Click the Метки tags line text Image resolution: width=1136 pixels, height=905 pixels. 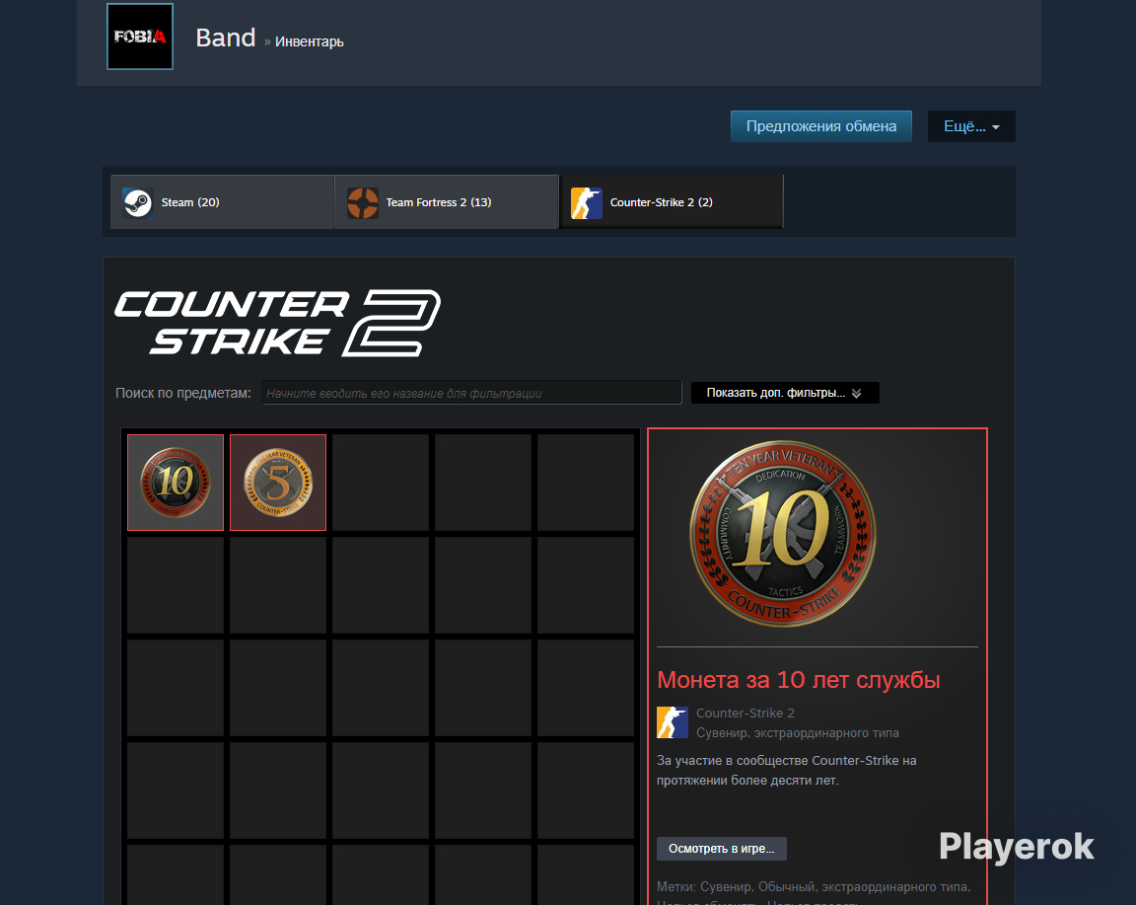click(x=814, y=887)
